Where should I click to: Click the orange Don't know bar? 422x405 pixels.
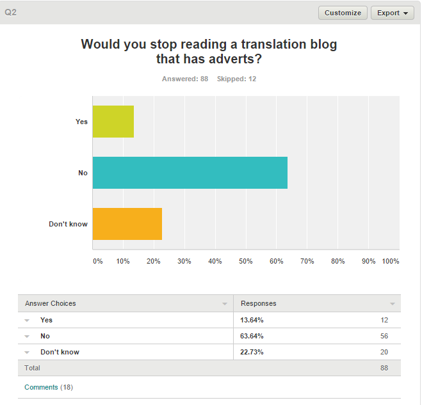pyautogui.click(x=127, y=224)
